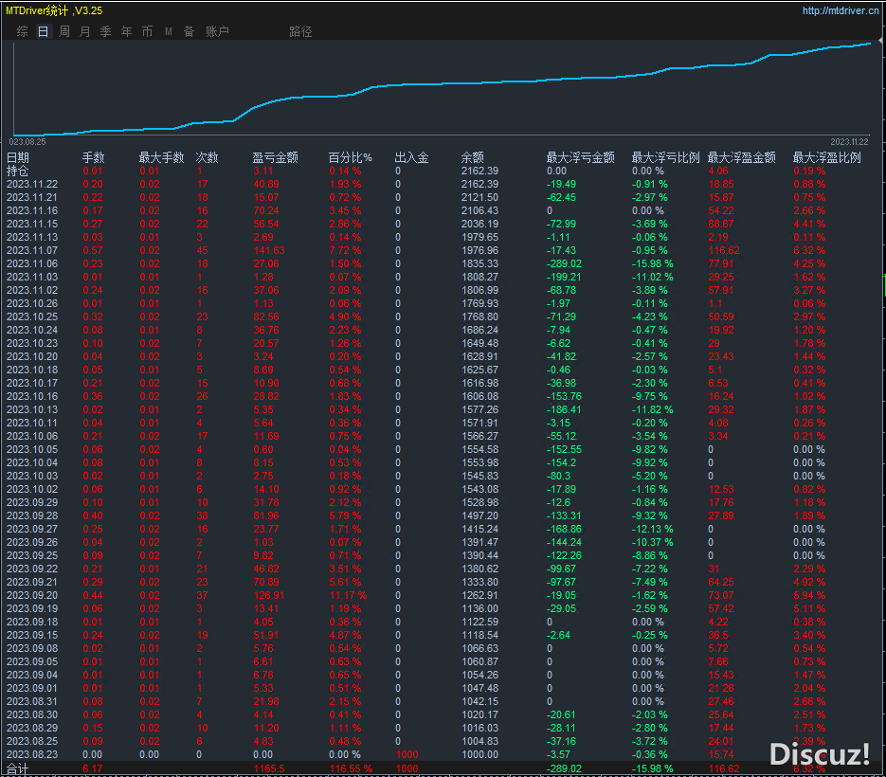The image size is (886, 777).
Task: Select the 2023.08.31 date row
Action: click(x=32, y=701)
